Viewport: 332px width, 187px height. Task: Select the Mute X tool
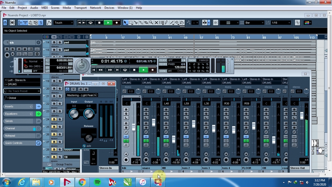156,23
